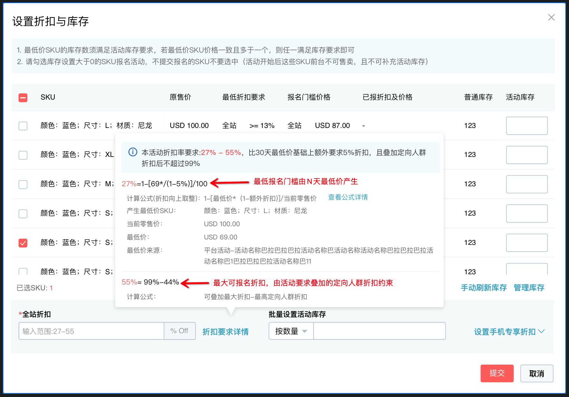Click the 55%= 99%–44% formula line
The width and height of the screenshot is (569, 397).
150,282
